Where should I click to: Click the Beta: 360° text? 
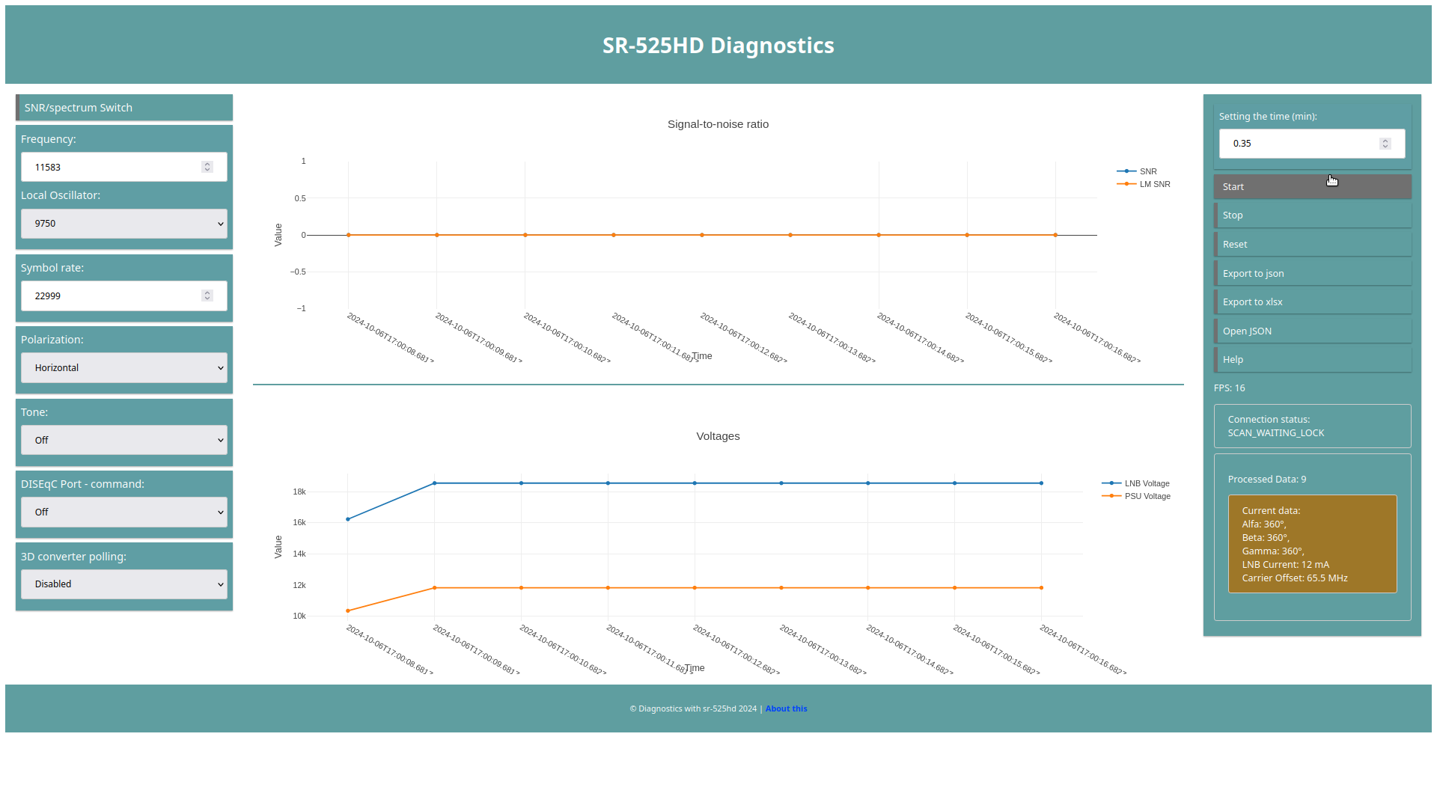pos(1266,538)
